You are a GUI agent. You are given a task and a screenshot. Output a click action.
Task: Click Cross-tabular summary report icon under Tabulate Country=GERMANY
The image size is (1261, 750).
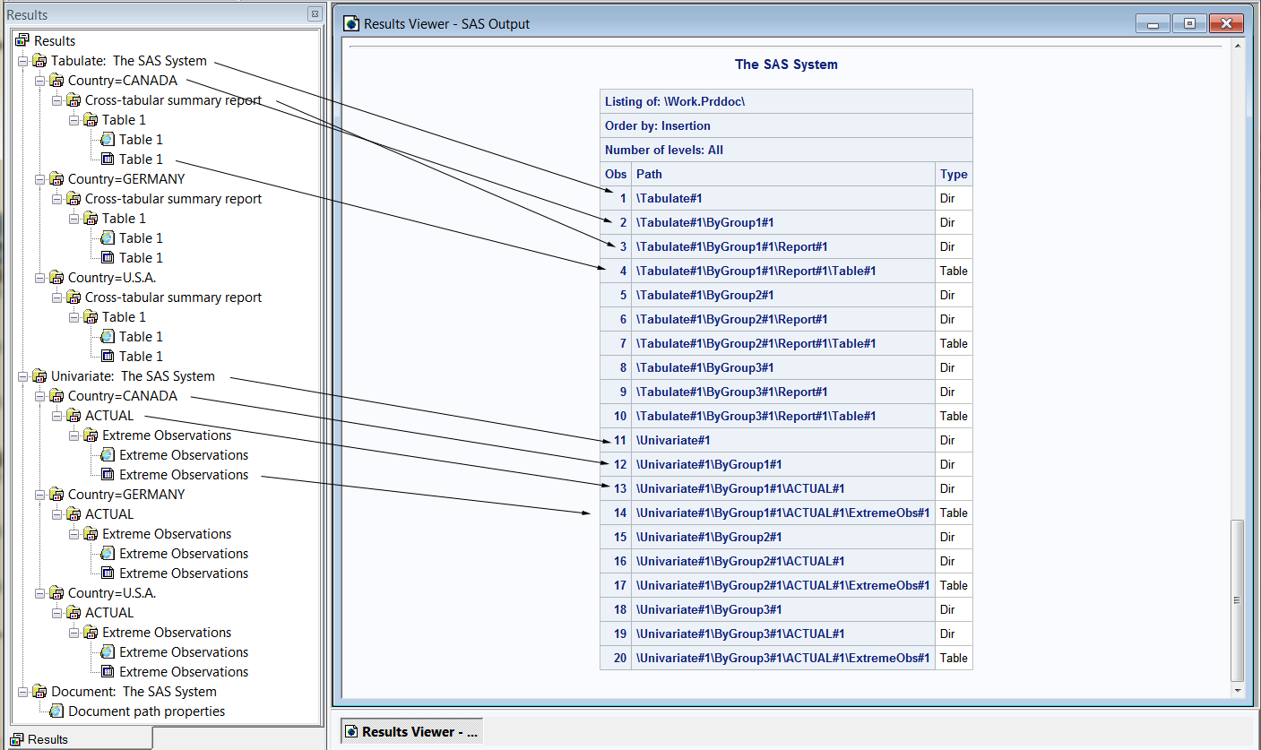tap(73, 199)
